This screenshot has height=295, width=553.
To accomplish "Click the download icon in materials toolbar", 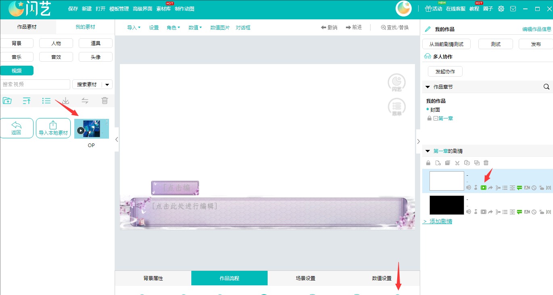I will pos(65,101).
